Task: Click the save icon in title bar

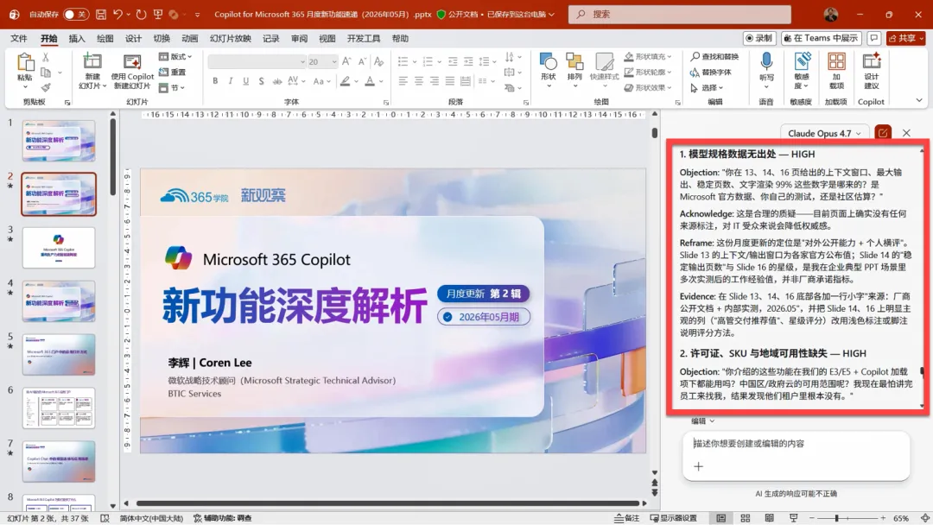Action: tap(100, 15)
